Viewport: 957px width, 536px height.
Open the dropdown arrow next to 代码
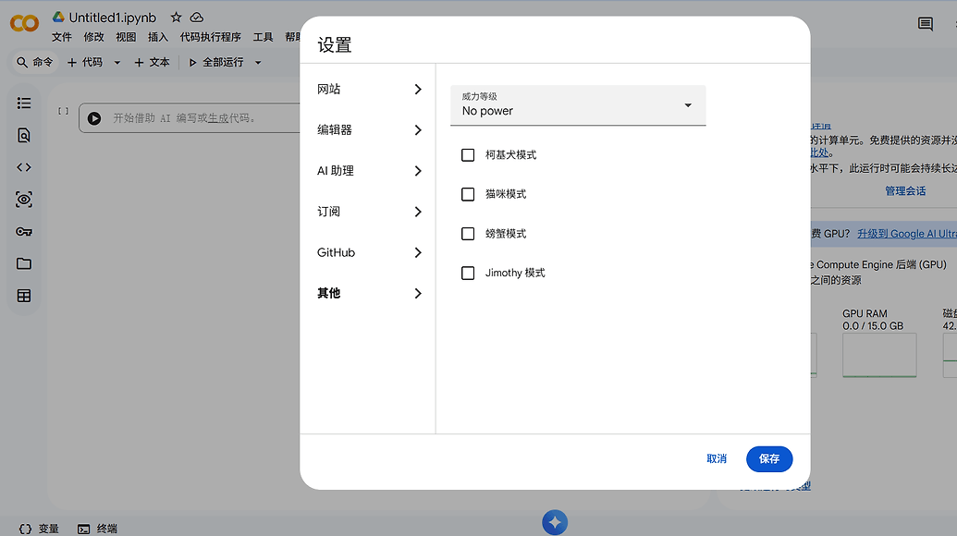(117, 62)
